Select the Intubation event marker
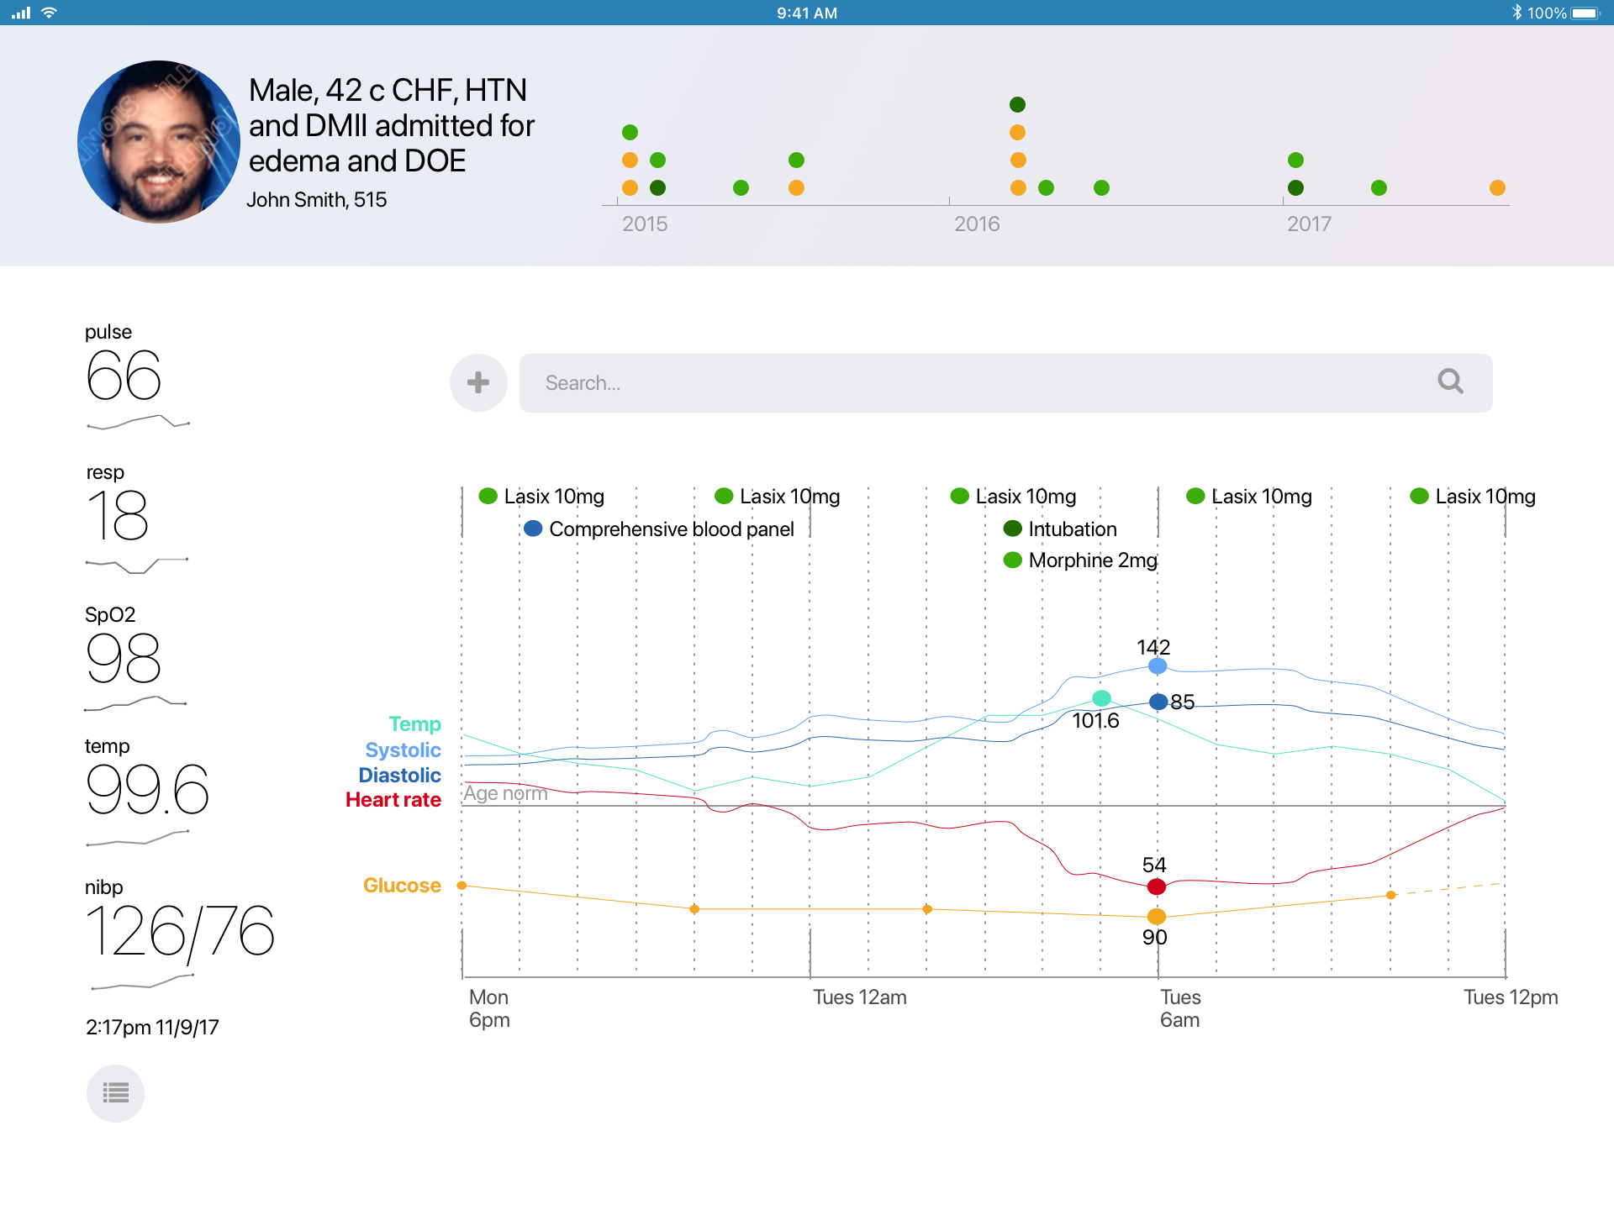The width and height of the screenshot is (1614, 1210). (x=1013, y=529)
